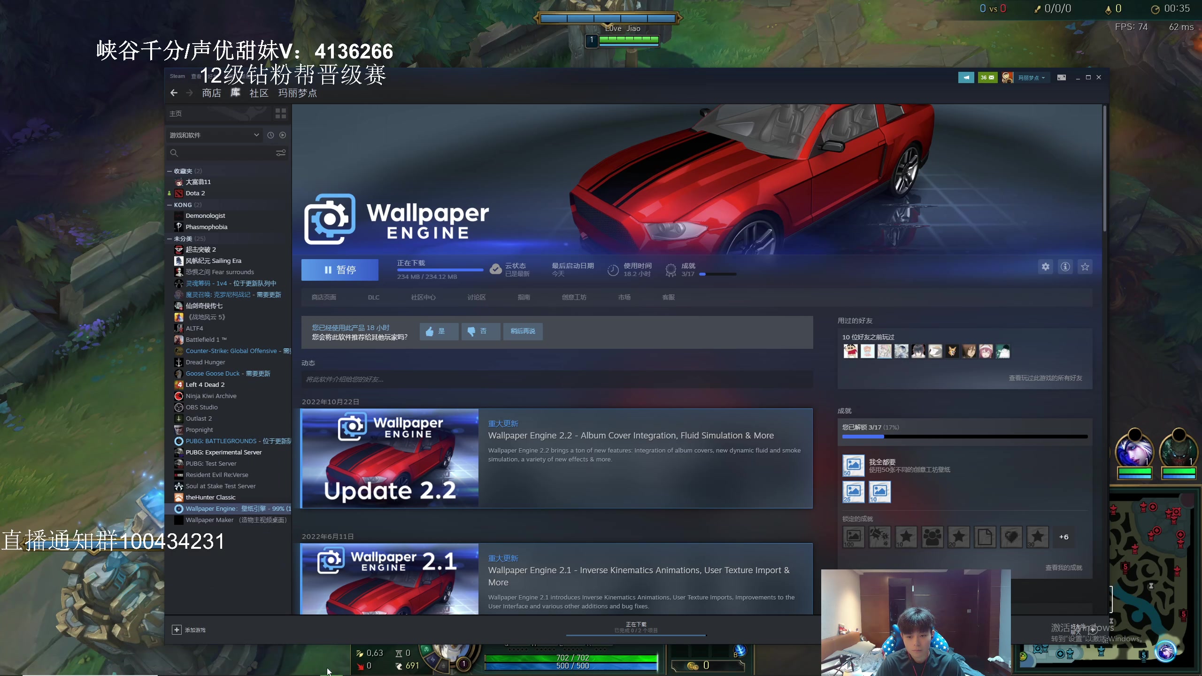1202x676 pixels.
Task: Collapse the 未分类 uncategorized category
Action: point(170,239)
